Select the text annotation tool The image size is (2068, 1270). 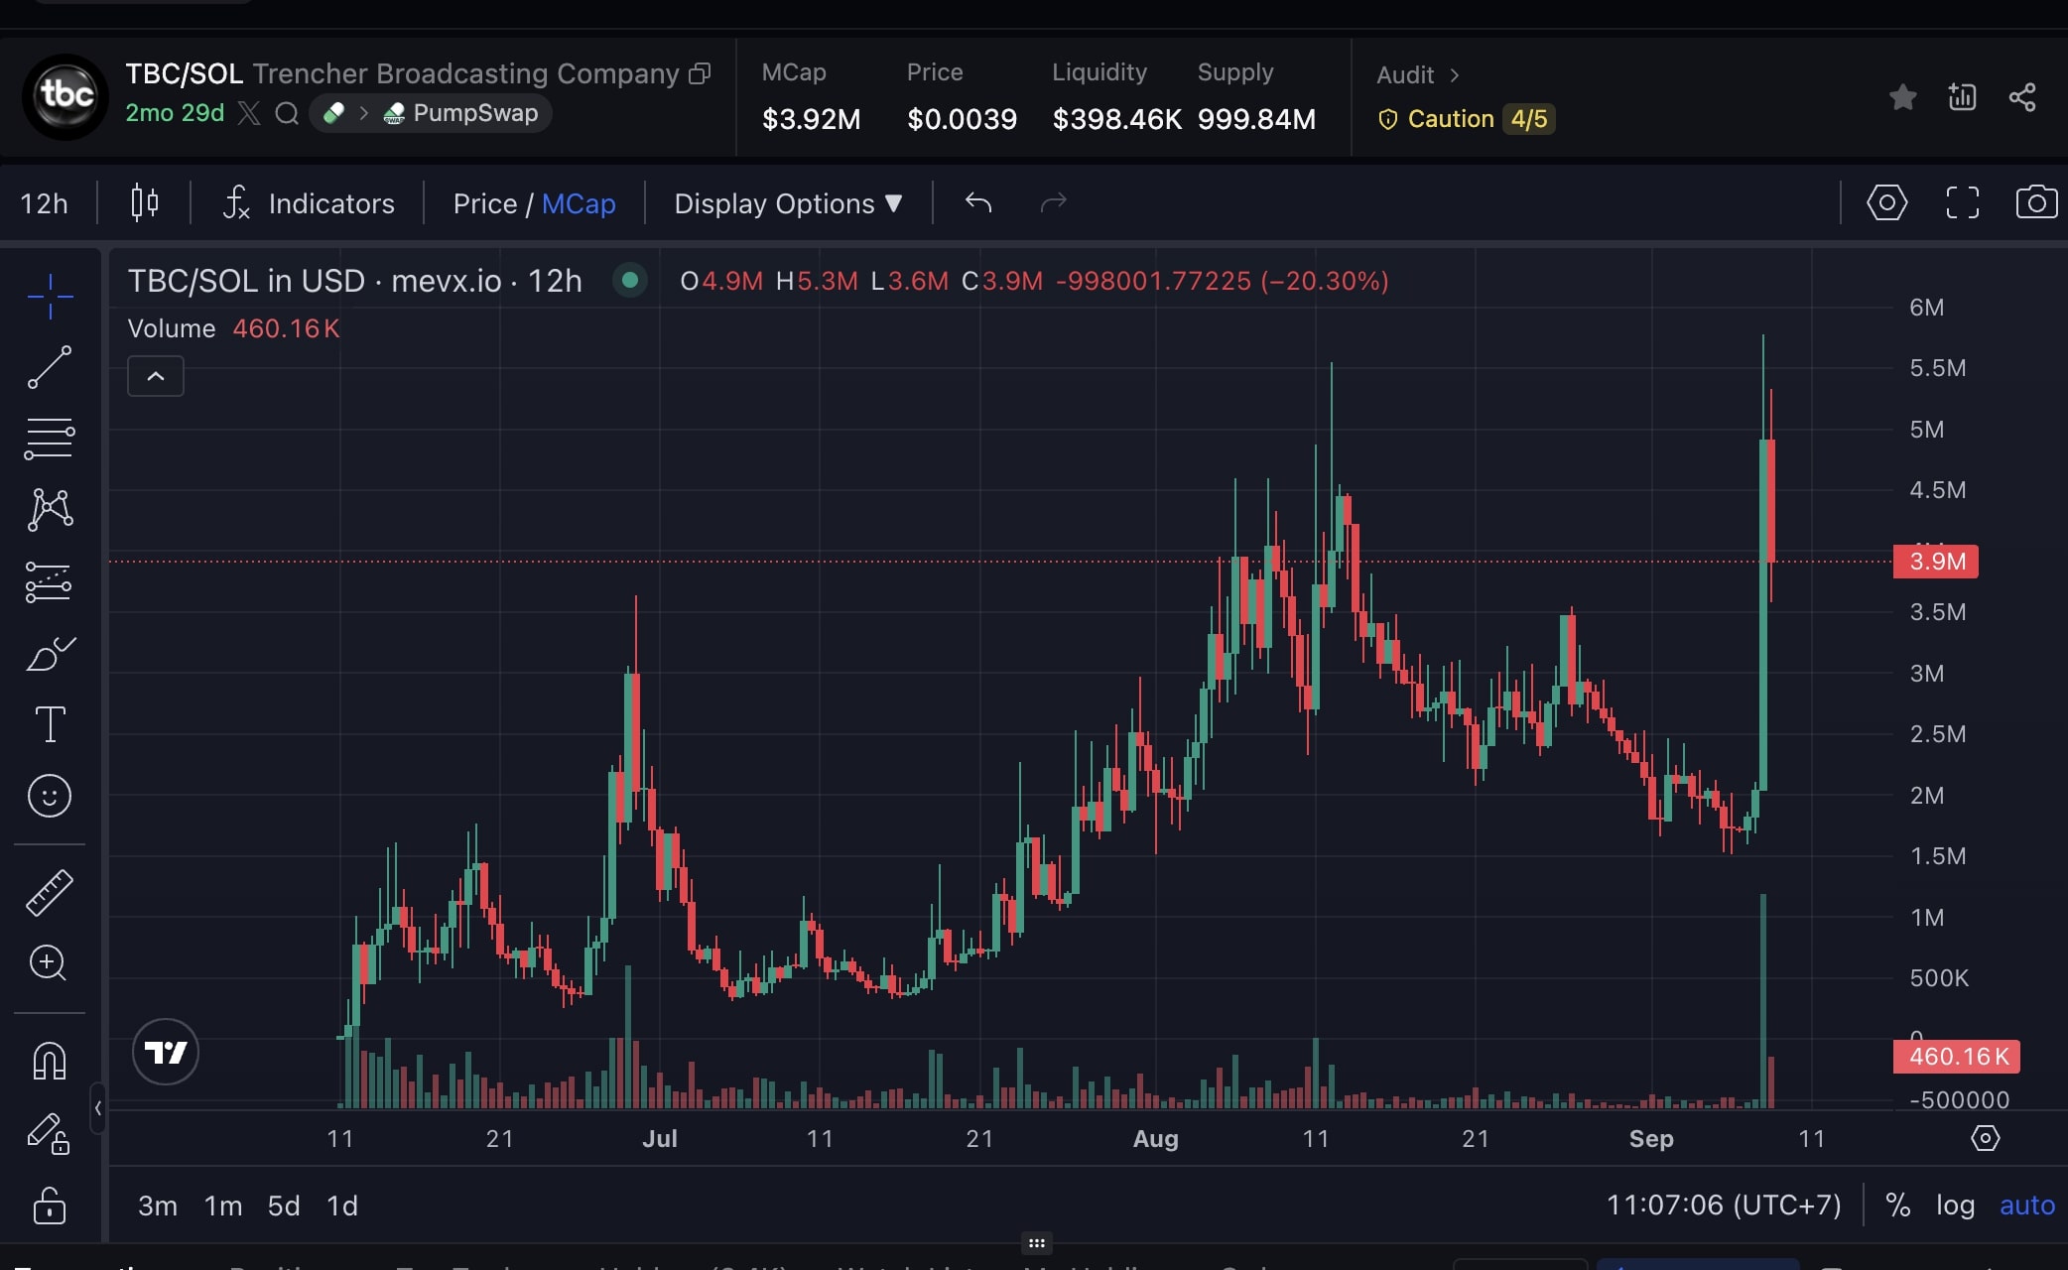49,724
